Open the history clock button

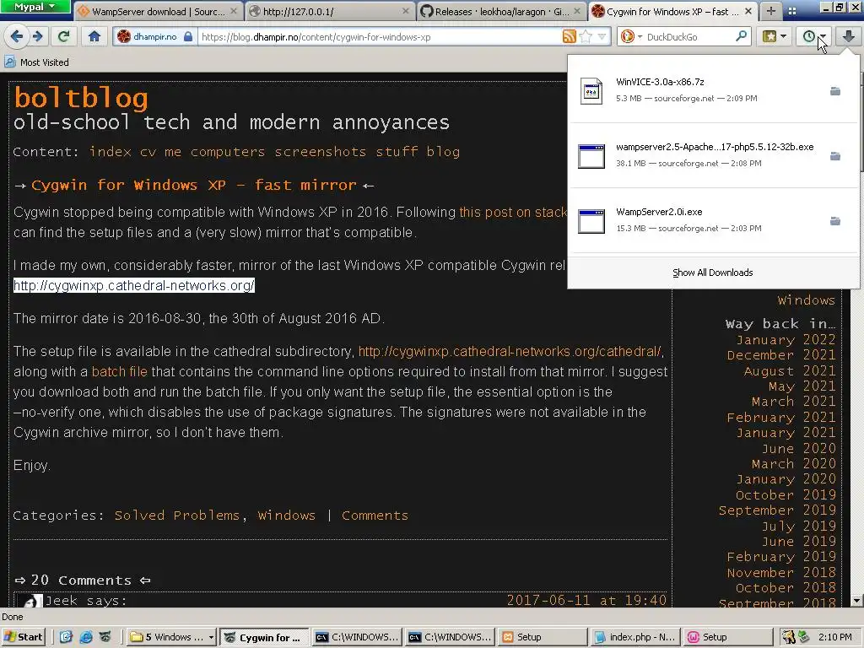click(814, 36)
